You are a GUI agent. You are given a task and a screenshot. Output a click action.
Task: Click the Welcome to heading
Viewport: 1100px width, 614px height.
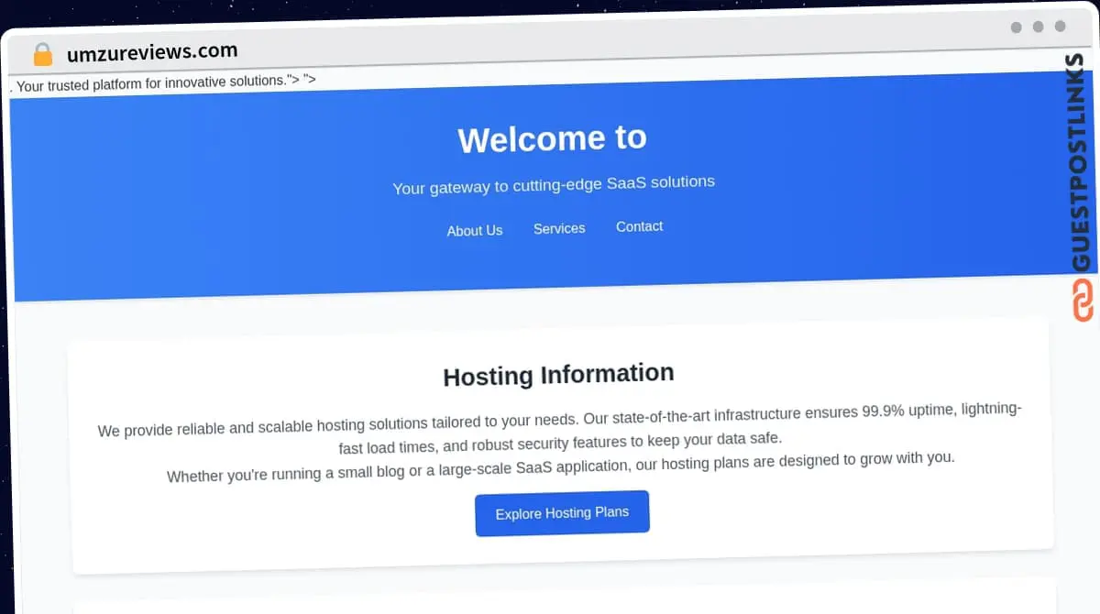(552, 138)
